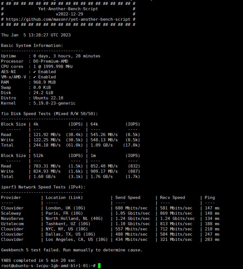Click the fio Disk Speed Tests heading
This screenshot has height=269, width=243.
[x=49, y=114]
